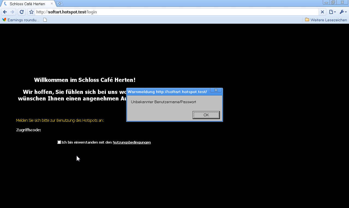This screenshot has width=349, height=208.
Task: Reload the page with the refresh icon
Action: 22,12
